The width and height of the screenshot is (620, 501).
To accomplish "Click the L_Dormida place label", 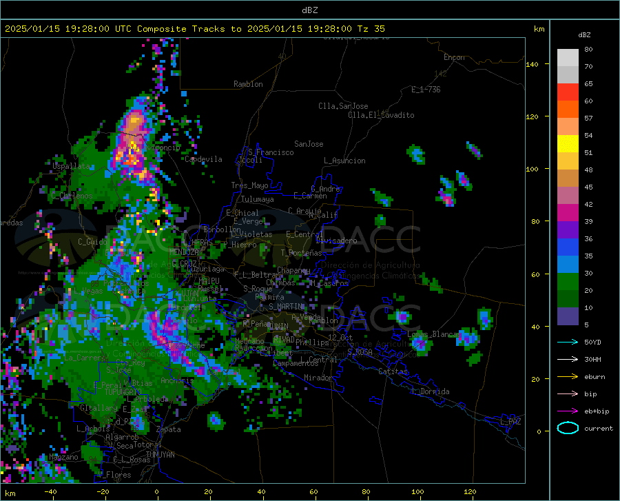I will point(430,391).
